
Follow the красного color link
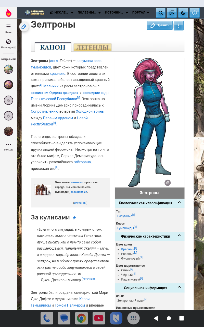pos(58,74)
